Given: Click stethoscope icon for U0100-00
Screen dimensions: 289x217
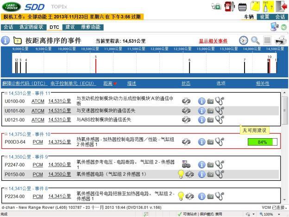Looking at the screenshot, I should (220, 101).
